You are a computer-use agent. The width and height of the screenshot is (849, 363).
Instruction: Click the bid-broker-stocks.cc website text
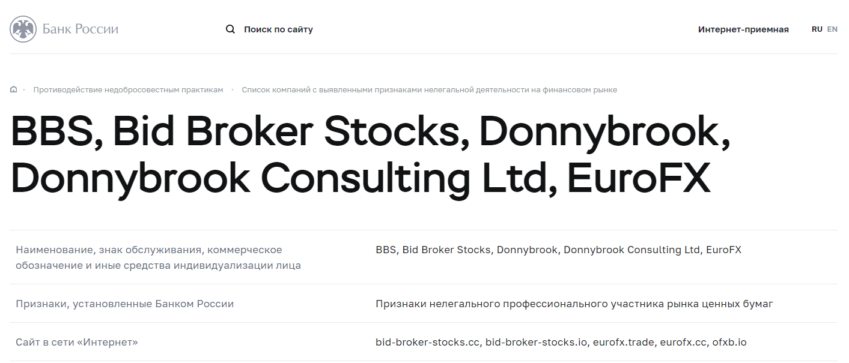[x=427, y=342]
